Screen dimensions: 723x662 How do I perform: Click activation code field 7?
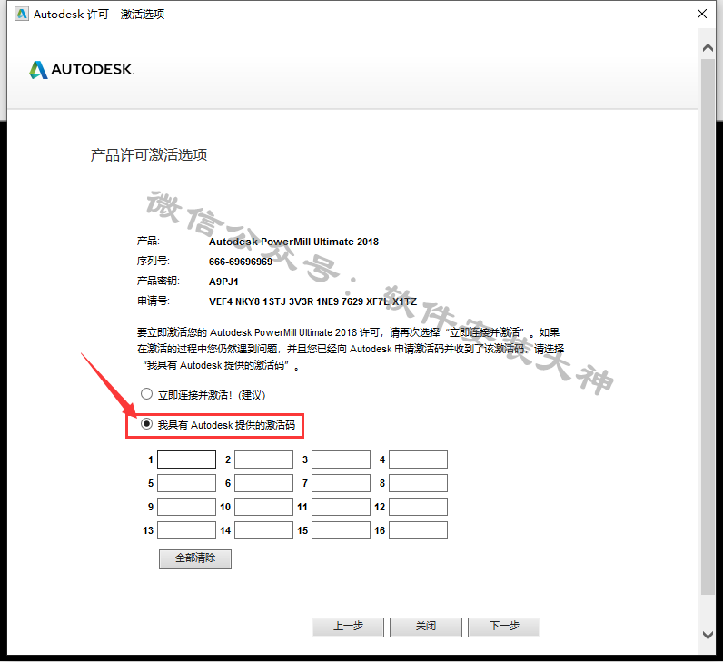tap(341, 483)
